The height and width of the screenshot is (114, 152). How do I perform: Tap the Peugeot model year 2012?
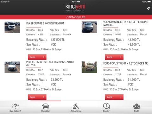pyautogui.click(x=41, y=70)
